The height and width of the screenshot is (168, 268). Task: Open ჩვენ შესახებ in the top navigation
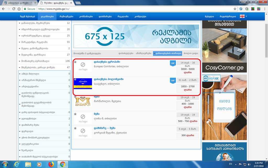click(27, 17)
